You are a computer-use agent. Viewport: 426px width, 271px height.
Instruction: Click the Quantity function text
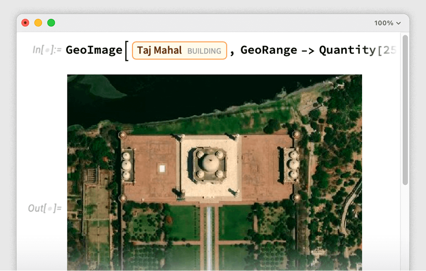point(347,50)
